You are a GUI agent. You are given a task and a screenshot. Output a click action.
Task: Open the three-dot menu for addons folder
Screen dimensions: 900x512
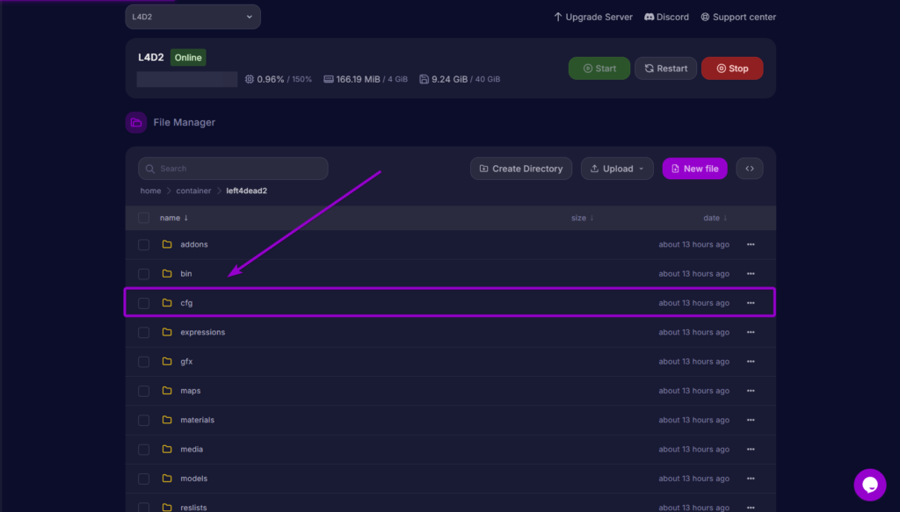751,244
